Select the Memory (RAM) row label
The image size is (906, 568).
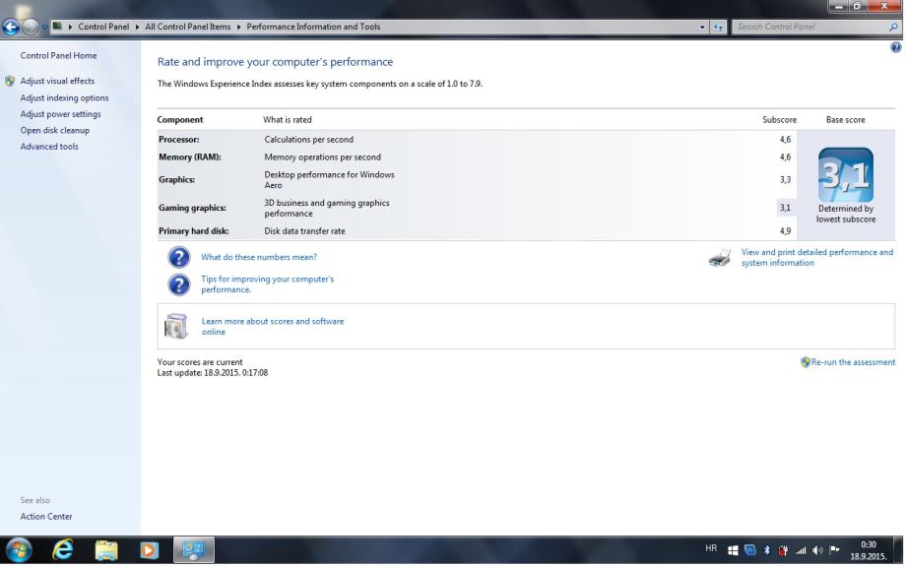click(190, 158)
